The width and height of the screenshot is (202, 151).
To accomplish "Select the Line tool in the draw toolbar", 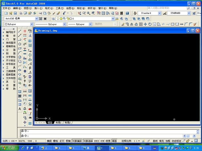I will 20,31.
